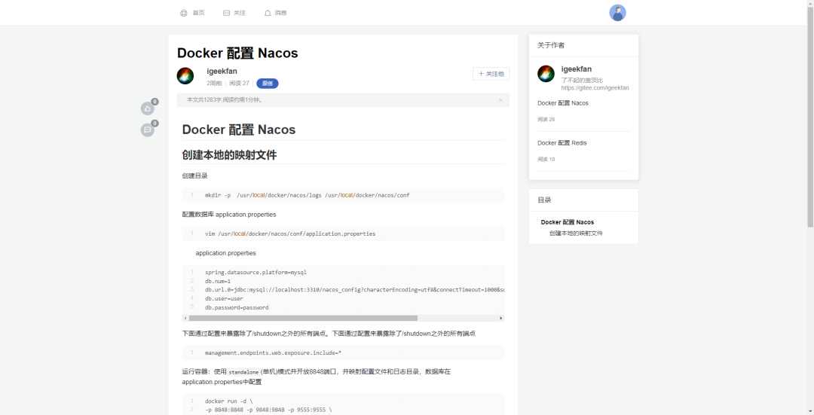
Task: Click the db.user=user code line
Action: tap(224, 299)
